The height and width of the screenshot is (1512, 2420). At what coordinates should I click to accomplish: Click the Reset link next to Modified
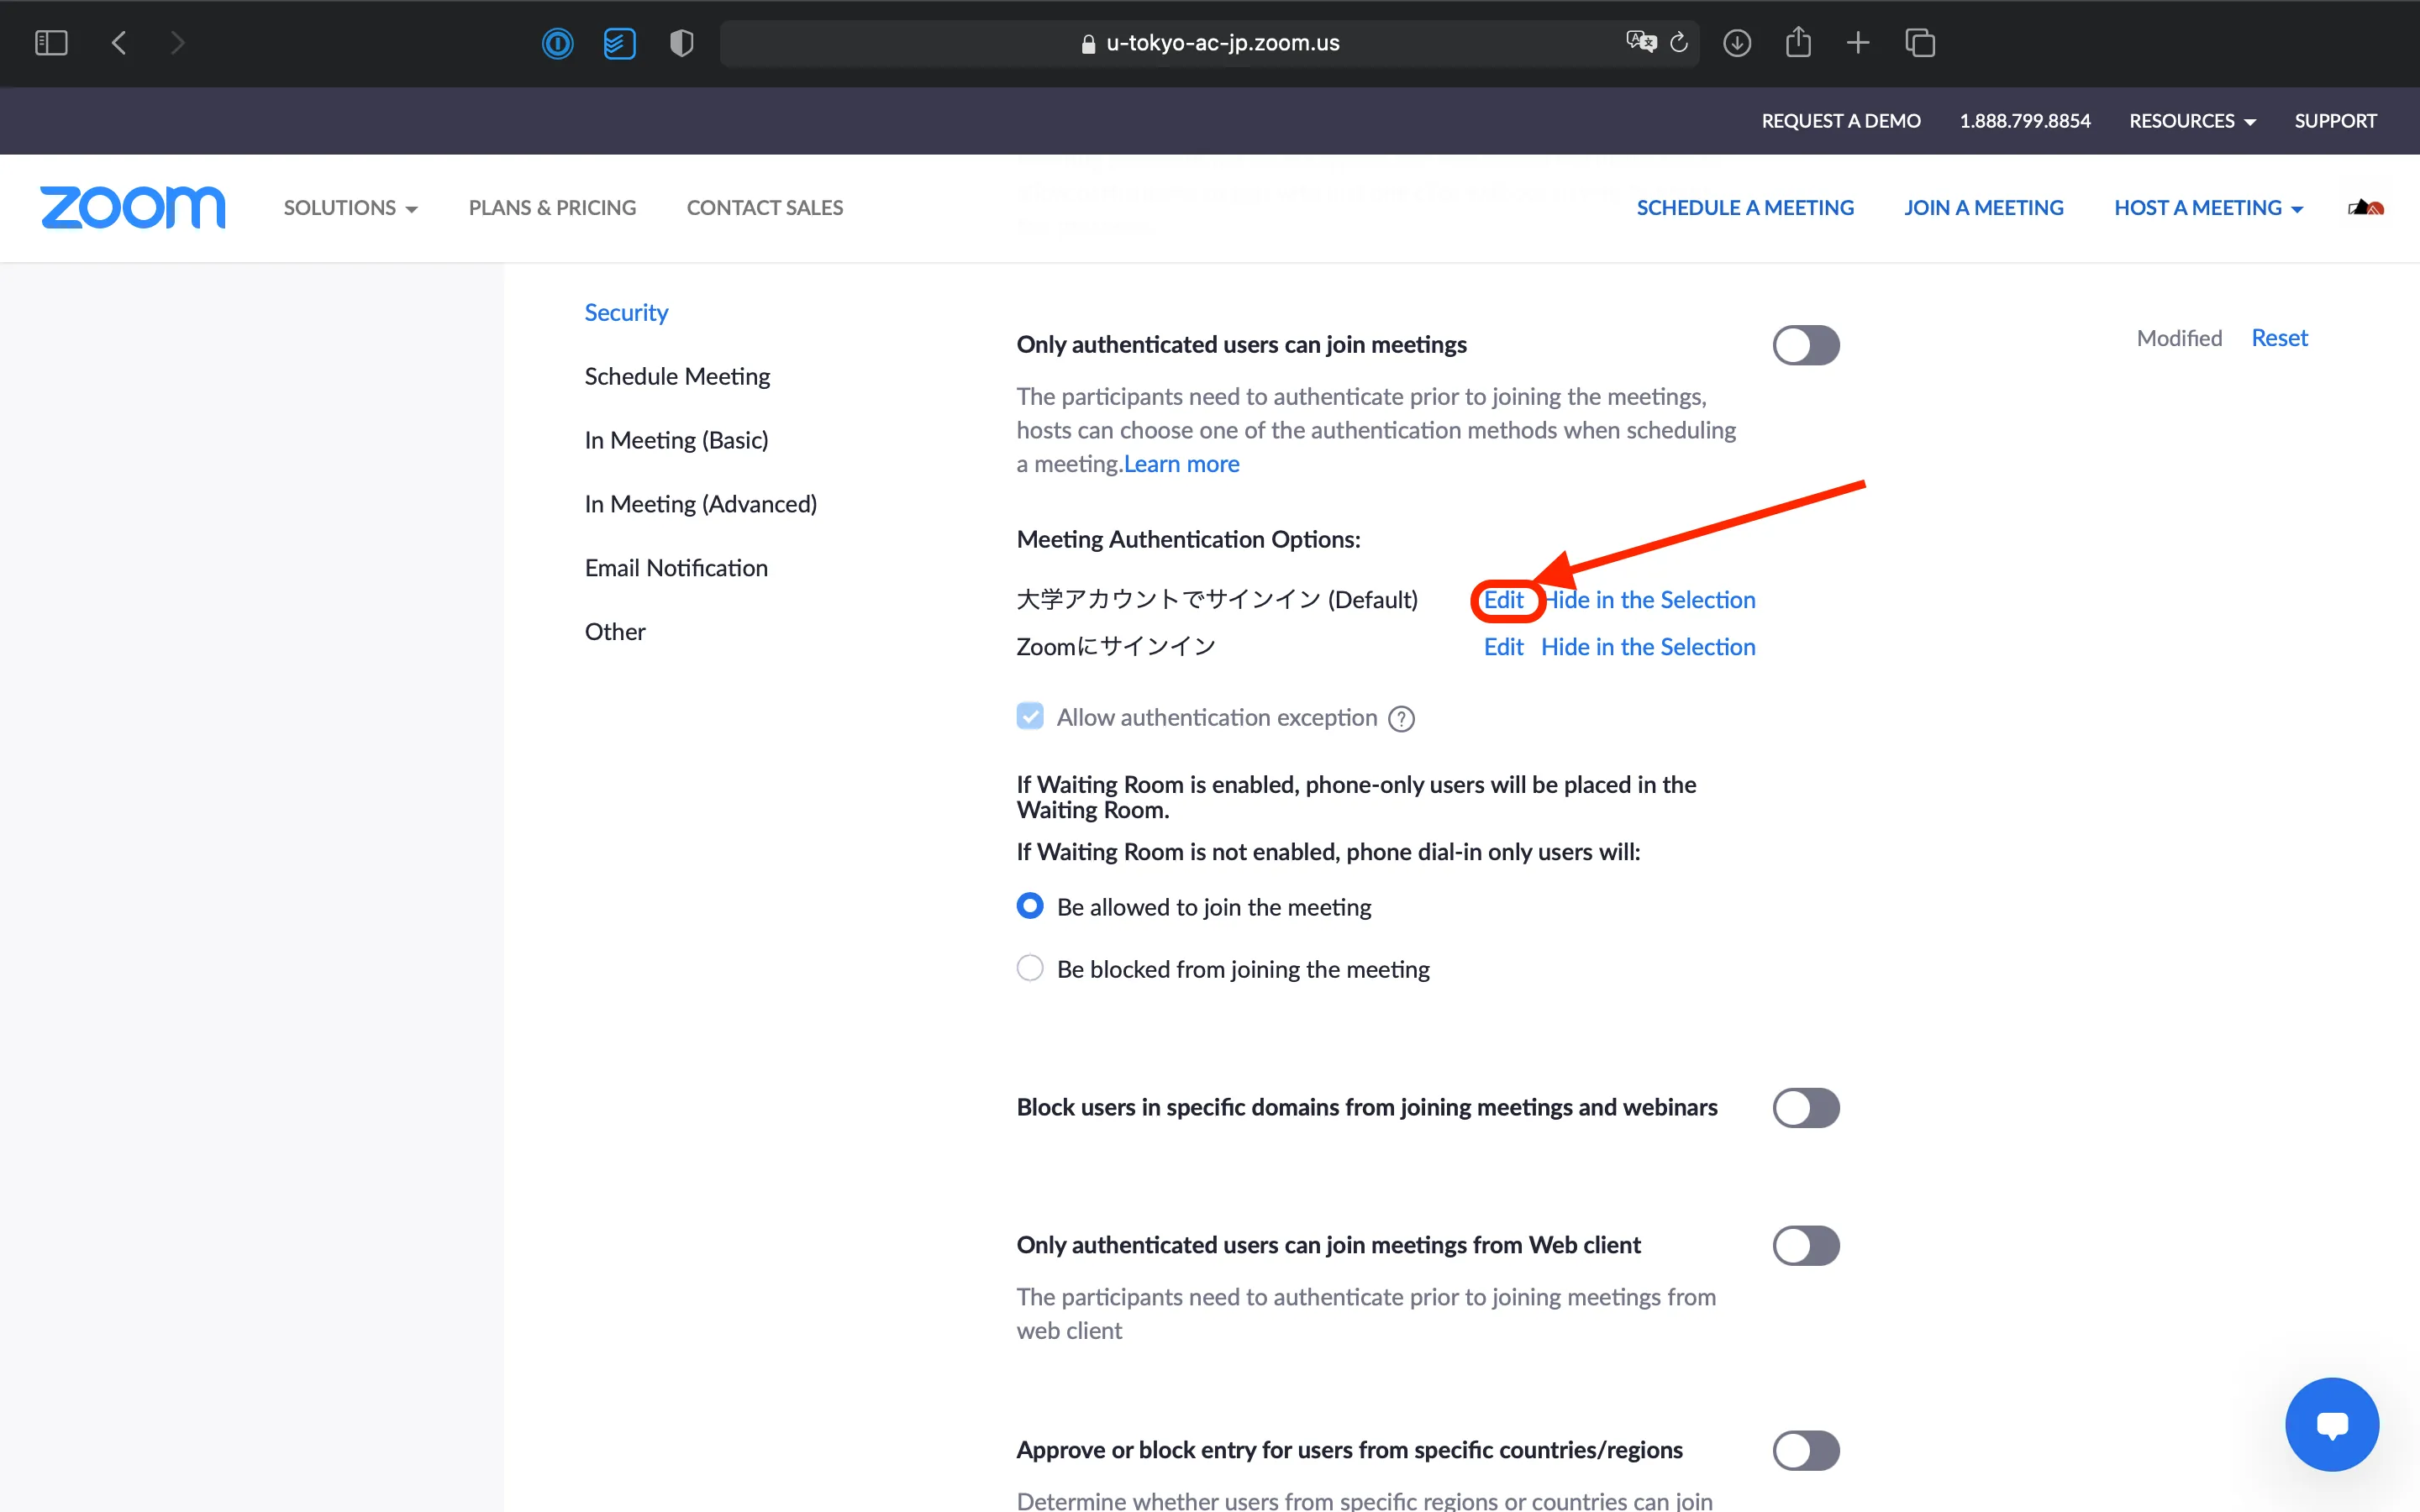point(2279,338)
